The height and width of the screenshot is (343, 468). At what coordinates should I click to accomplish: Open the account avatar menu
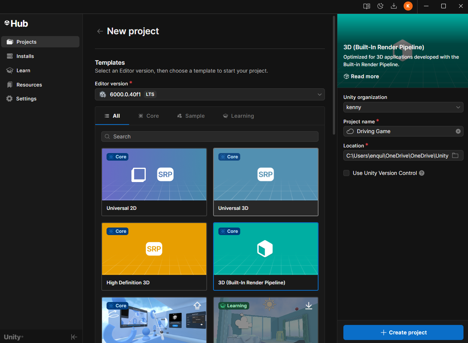point(408,6)
